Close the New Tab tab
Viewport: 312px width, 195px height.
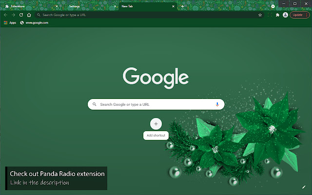coord(174,6)
